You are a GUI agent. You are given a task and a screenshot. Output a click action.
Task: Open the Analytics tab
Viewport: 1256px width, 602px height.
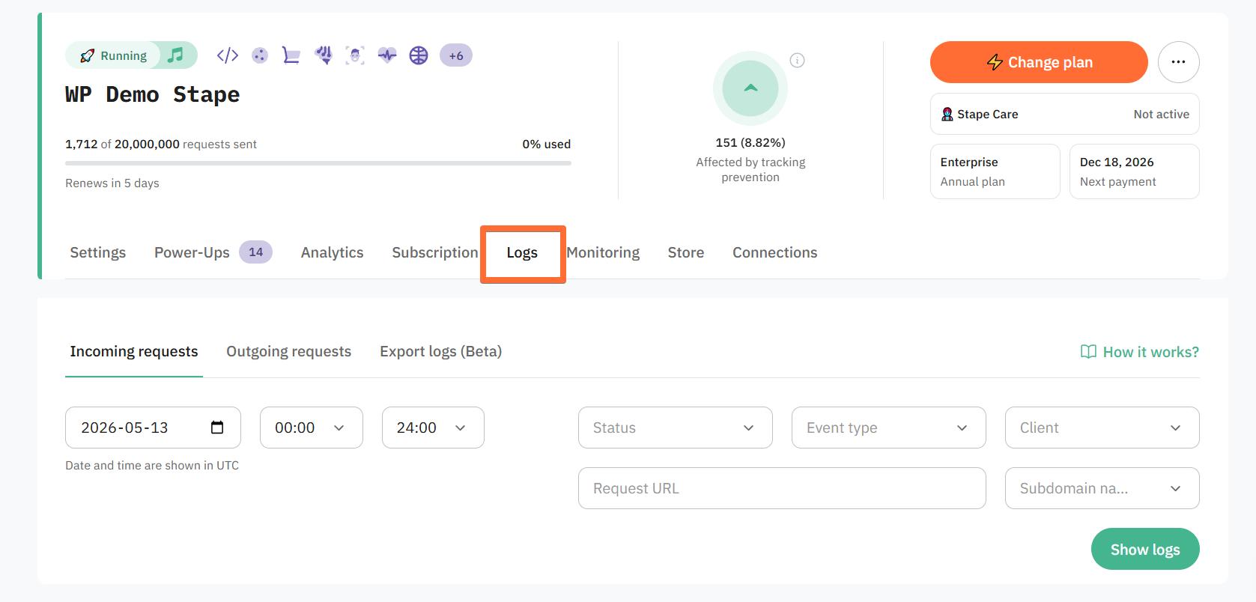333,252
